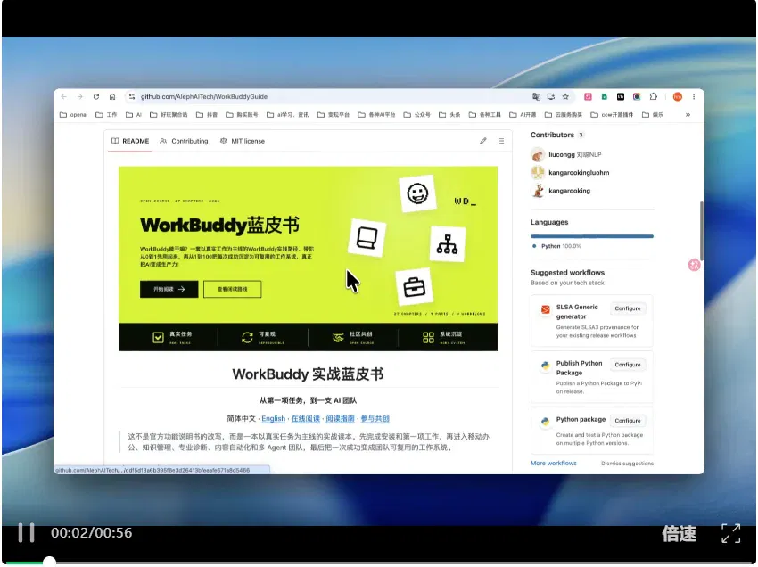Open the 各种AI平台 bookmark folder
The image size is (758, 567).
(x=376, y=115)
